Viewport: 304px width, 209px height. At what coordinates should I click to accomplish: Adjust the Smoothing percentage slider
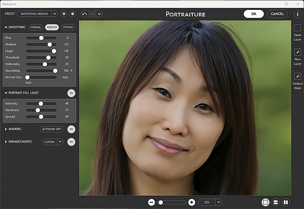coord(41,71)
